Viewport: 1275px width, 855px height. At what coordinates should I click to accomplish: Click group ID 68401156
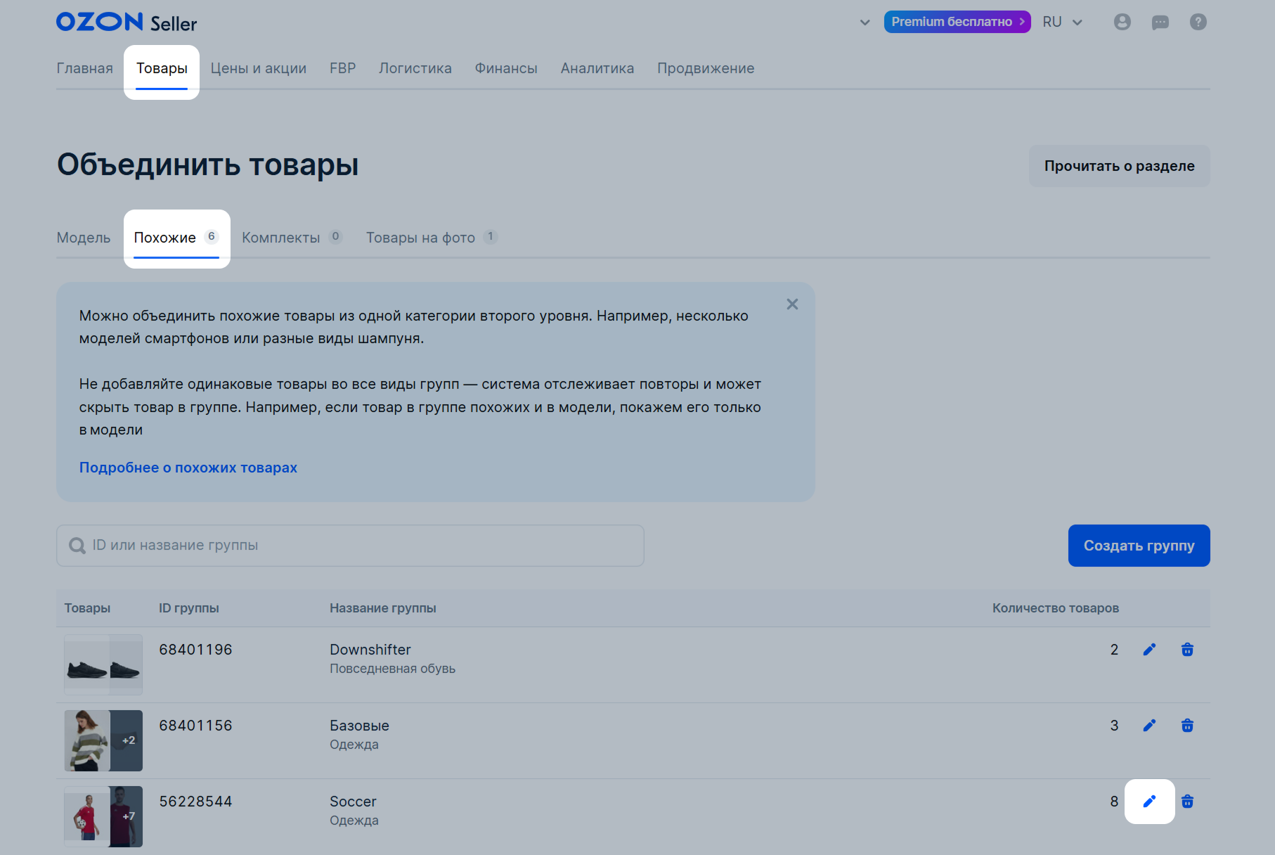click(x=195, y=726)
